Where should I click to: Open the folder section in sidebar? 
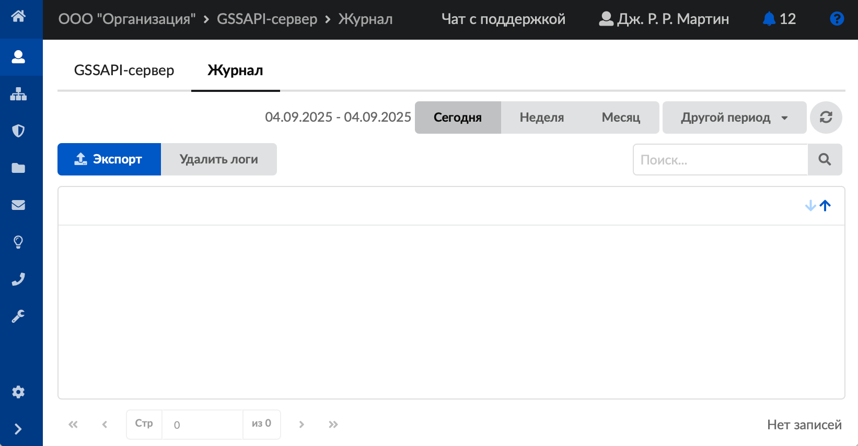pyautogui.click(x=18, y=168)
